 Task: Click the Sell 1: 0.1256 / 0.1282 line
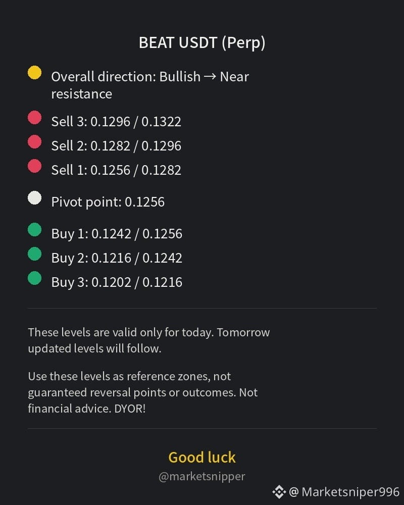[116, 170]
